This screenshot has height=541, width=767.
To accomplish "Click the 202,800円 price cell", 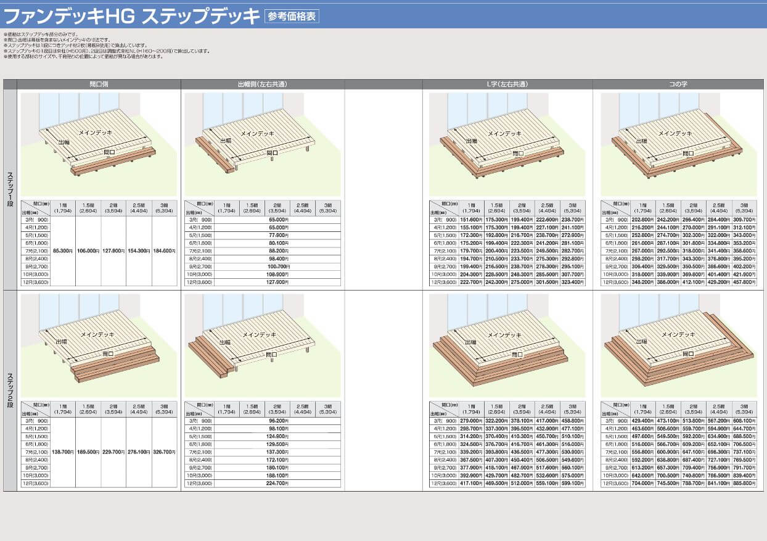I will pyautogui.click(x=643, y=220).
